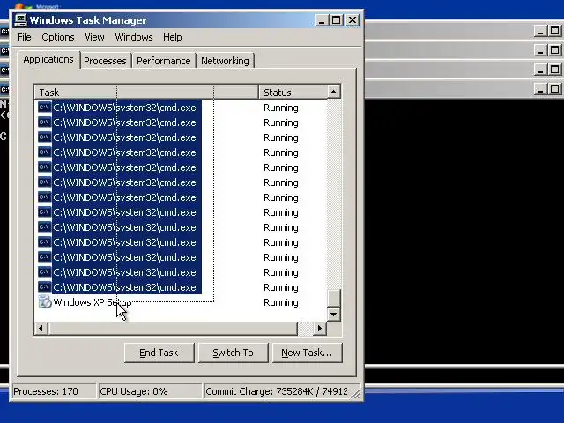Switch to the Performance tab

coord(164,61)
